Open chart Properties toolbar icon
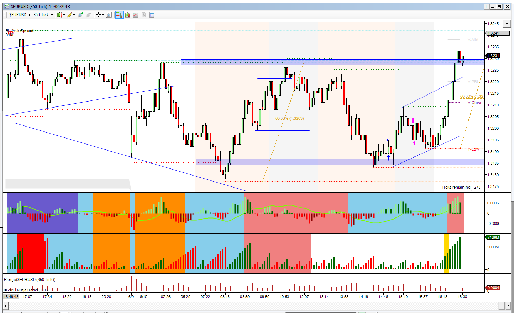The height and width of the screenshot is (313, 514). point(152,15)
